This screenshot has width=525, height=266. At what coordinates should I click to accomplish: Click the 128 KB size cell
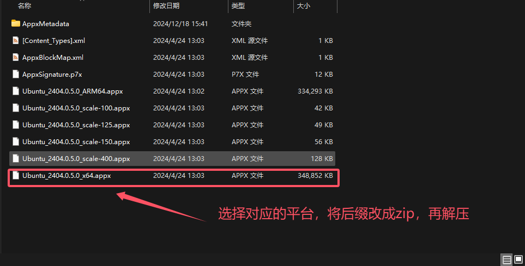(322, 159)
